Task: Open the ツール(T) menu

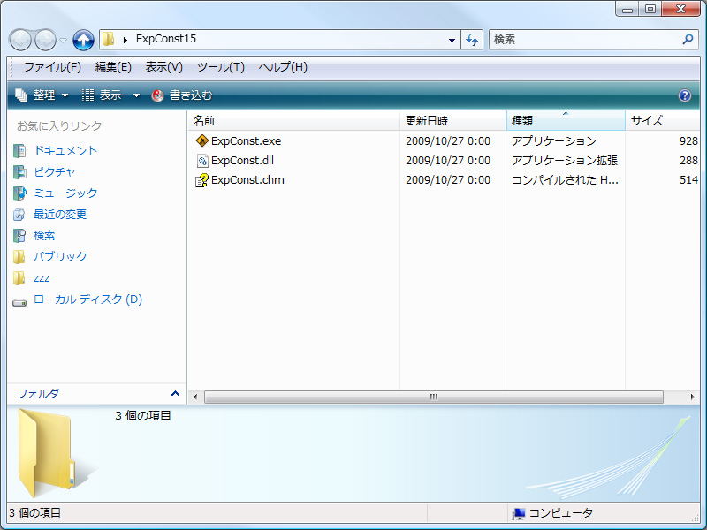Action: tap(220, 67)
